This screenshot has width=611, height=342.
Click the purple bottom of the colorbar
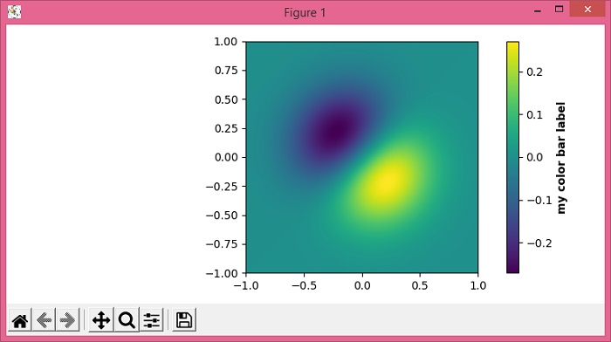click(x=512, y=268)
